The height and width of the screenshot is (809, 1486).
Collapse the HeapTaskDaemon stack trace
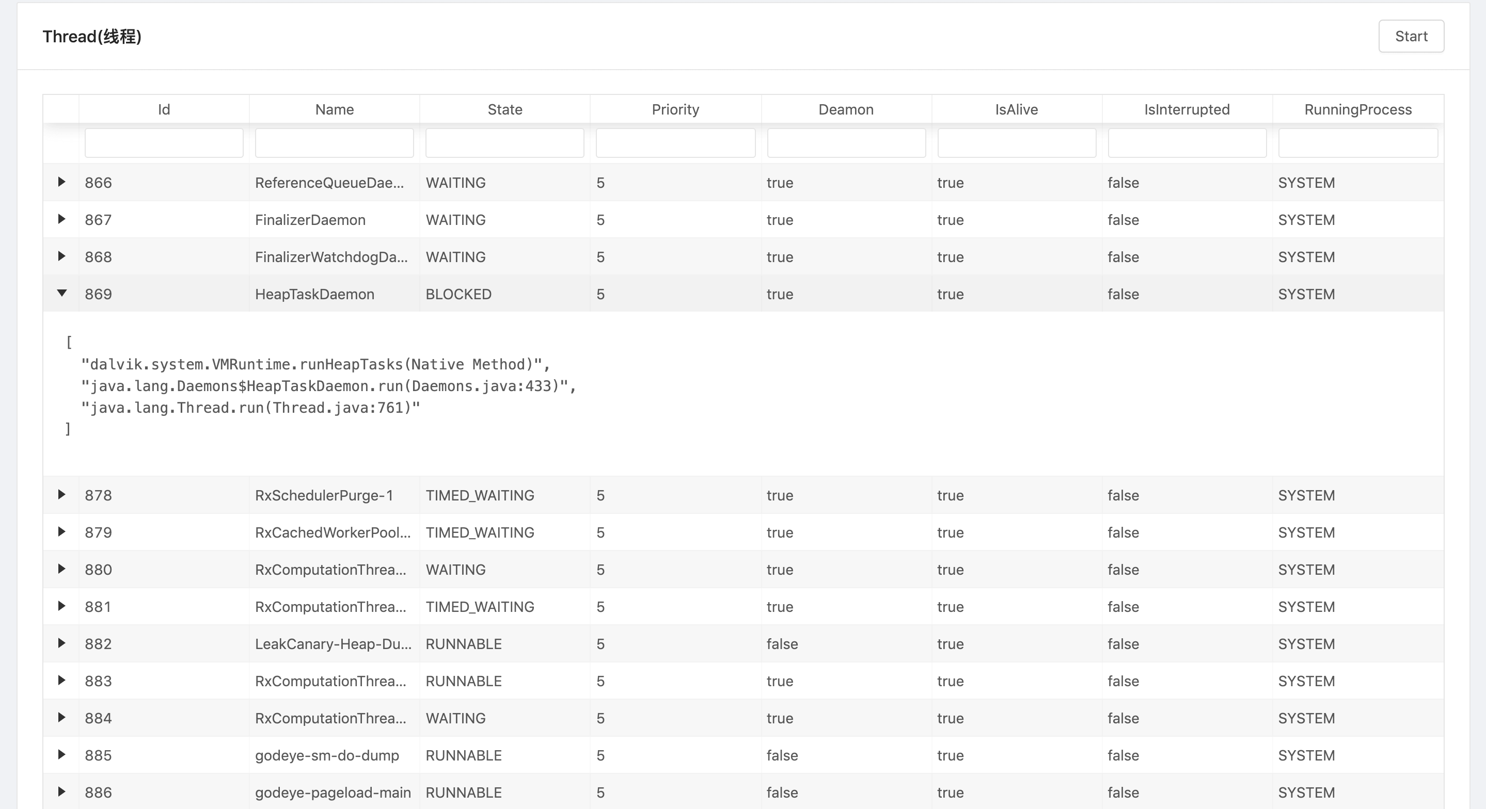point(62,294)
